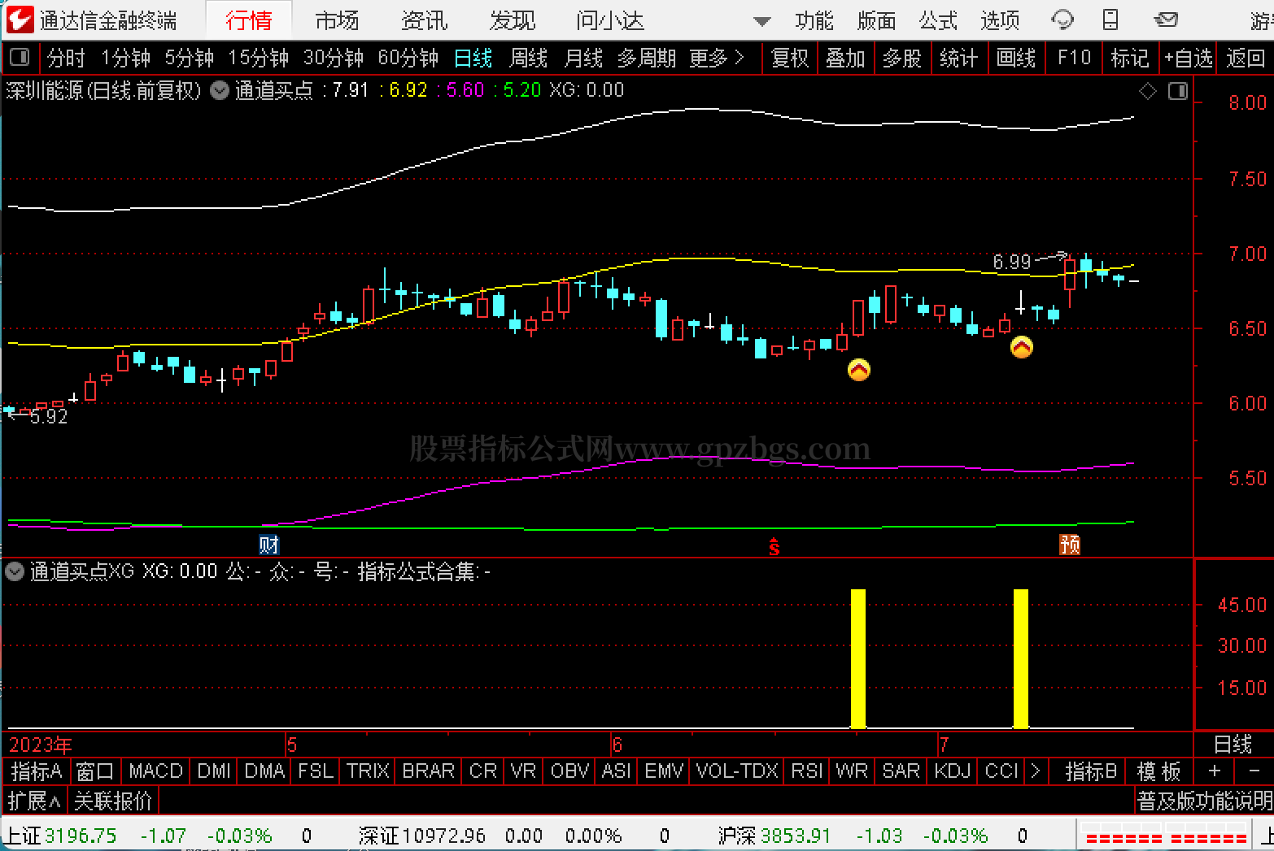Screen dimensions: 1274x851
Task: Open 关联报价 tab
Action: pos(113,801)
